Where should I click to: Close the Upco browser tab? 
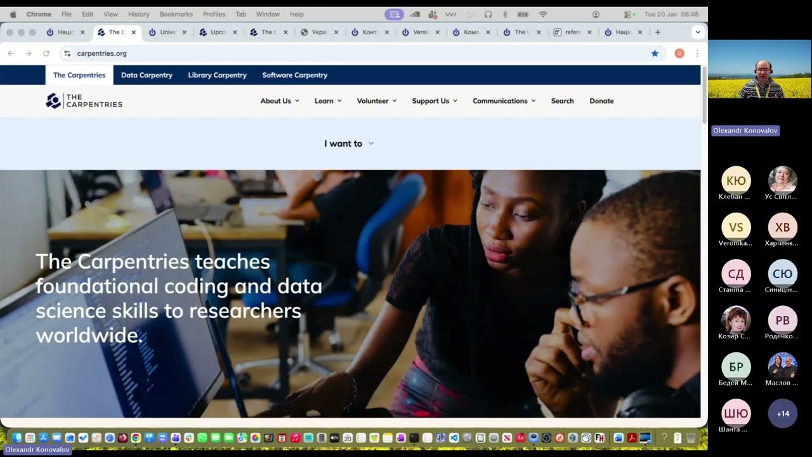click(x=235, y=32)
